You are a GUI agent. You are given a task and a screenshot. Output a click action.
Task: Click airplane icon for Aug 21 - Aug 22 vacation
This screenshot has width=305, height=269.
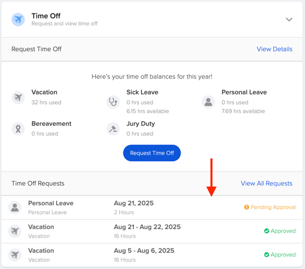coord(15,231)
